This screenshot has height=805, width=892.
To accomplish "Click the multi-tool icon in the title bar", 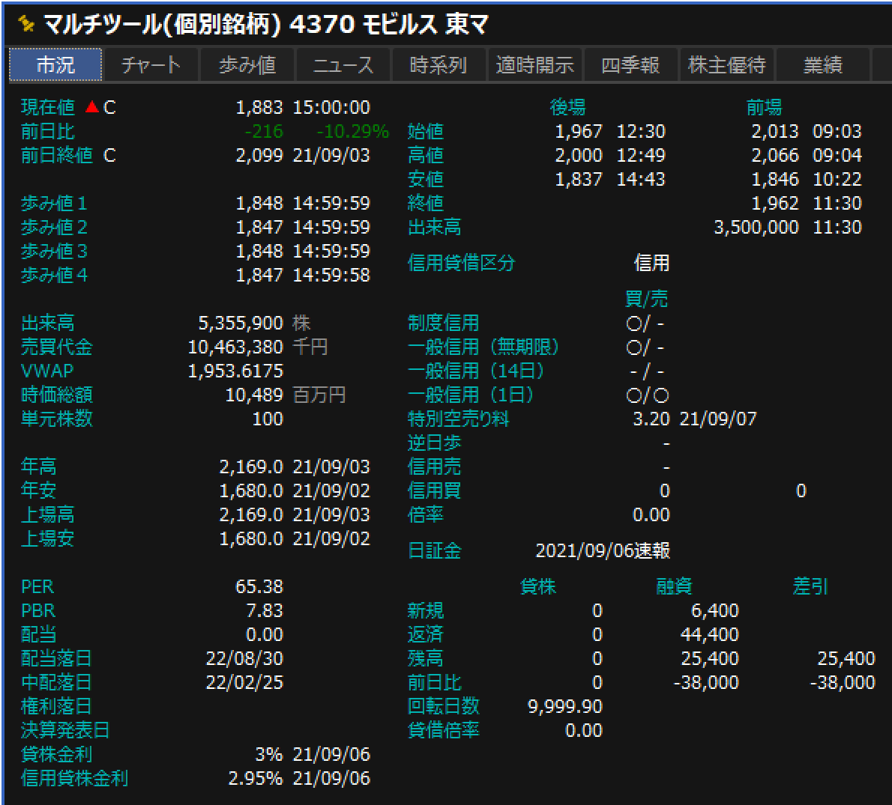I will [x=25, y=25].
